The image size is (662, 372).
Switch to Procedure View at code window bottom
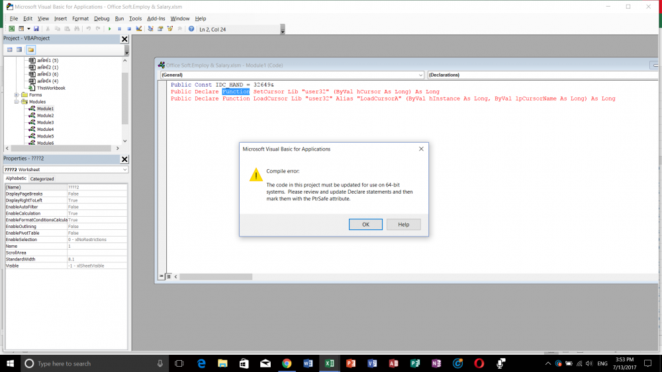pyautogui.click(x=162, y=276)
